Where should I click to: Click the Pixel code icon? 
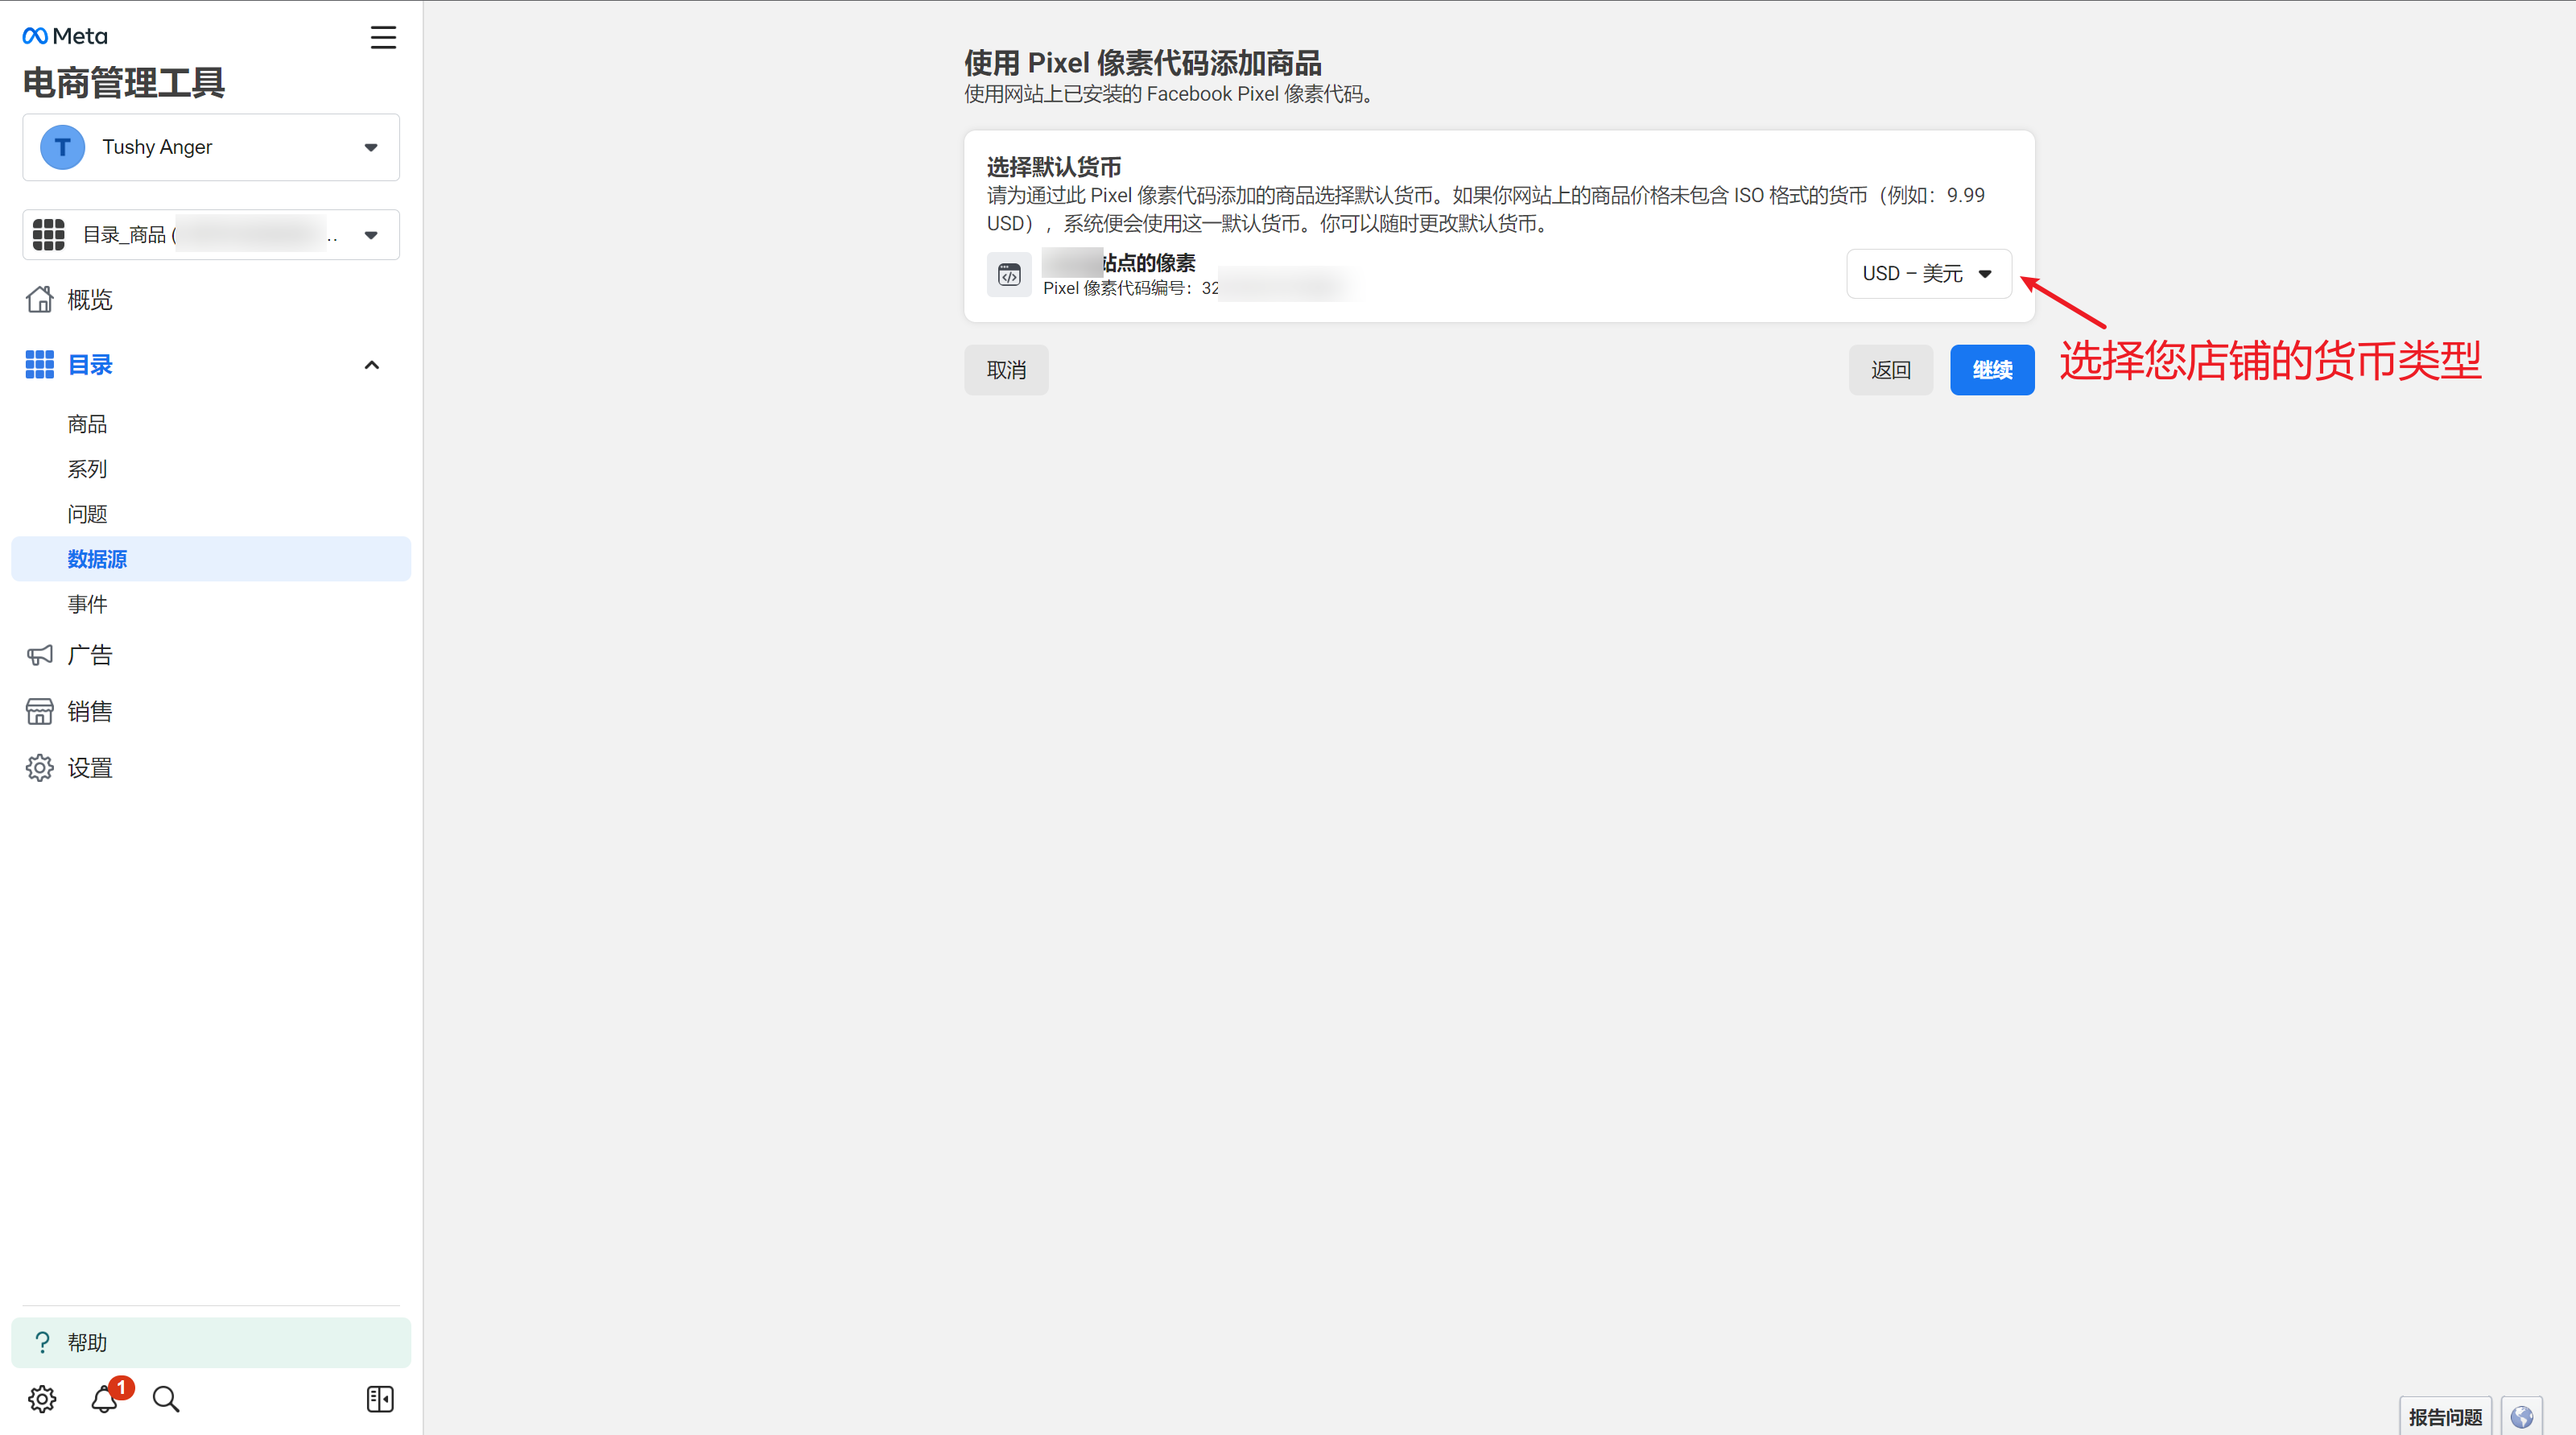coord(1009,275)
